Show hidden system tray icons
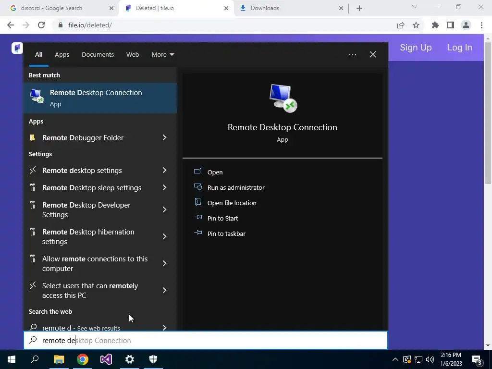 395,359
